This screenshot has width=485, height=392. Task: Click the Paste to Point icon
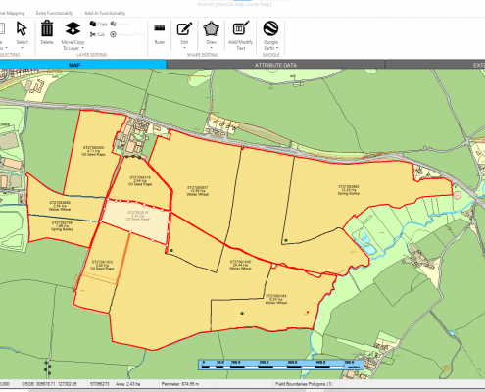[x=113, y=34]
